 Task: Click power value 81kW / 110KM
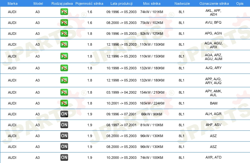tap(152, 125)
